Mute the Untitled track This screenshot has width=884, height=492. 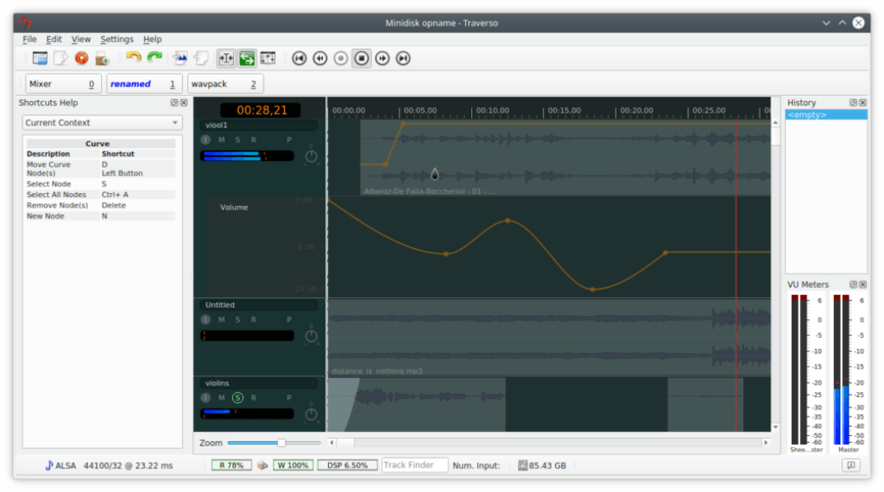point(221,319)
